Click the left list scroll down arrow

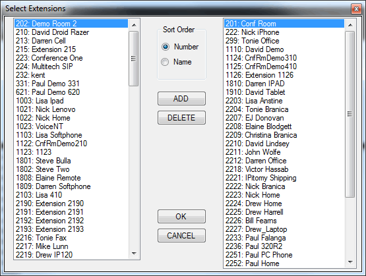(x=134, y=254)
